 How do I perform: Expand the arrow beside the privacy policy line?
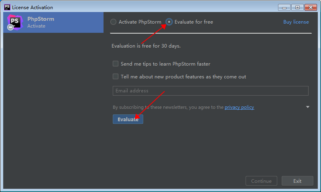308,107
